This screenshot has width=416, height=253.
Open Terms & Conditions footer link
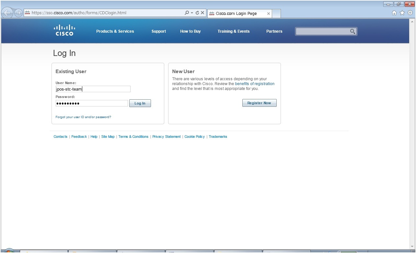(133, 137)
